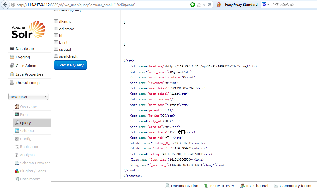Click the Logging notebook icon
Image resolution: width=317 pixels, height=190 pixels.
tap(12, 57)
